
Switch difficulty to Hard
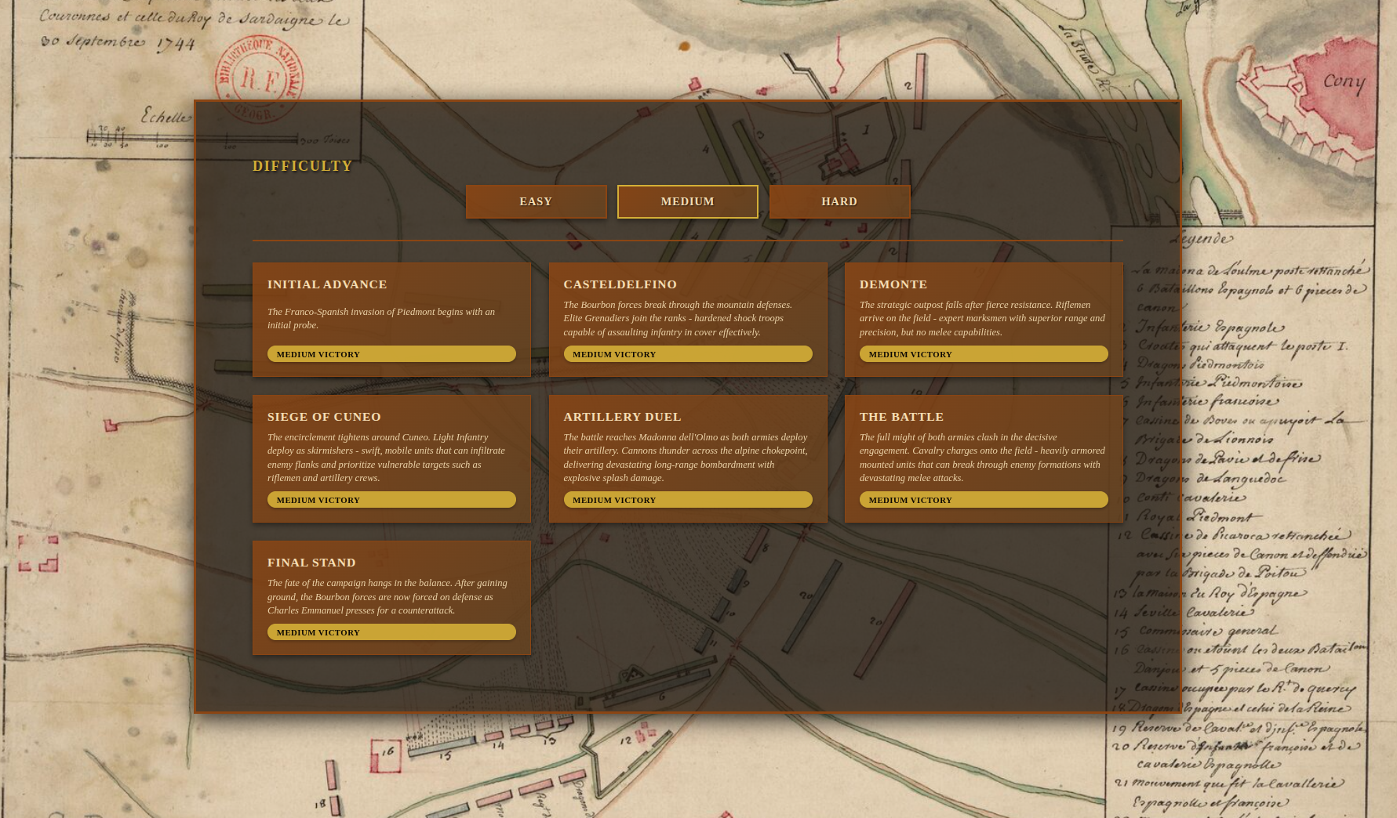click(x=839, y=201)
